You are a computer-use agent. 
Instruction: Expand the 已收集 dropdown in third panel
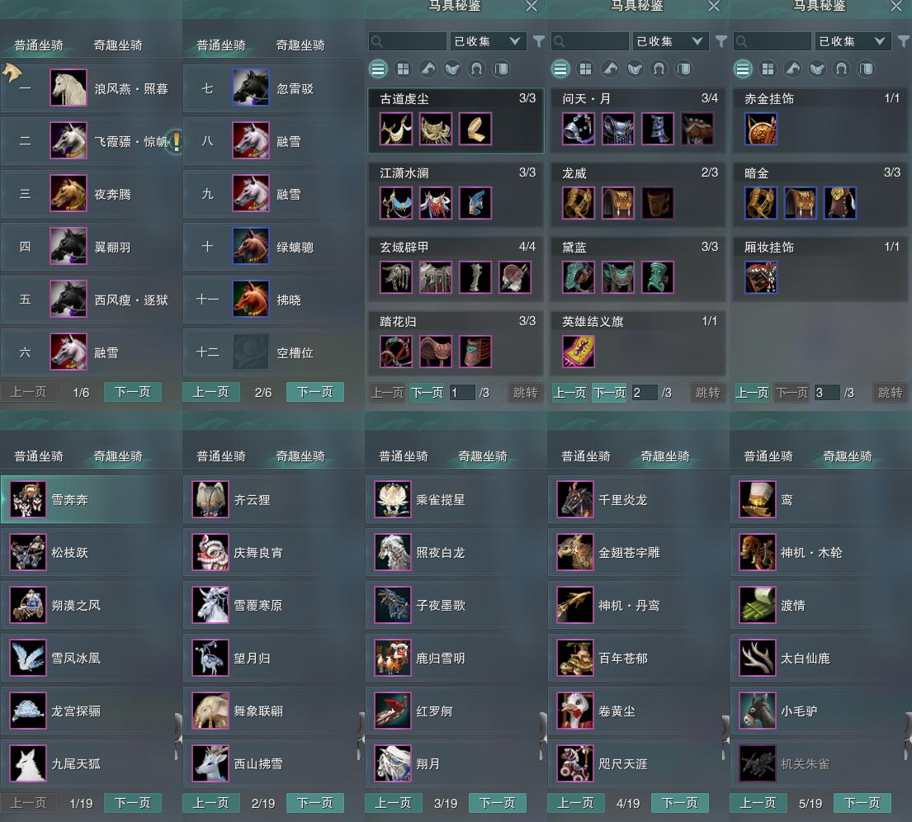click(x=853, y=41)
